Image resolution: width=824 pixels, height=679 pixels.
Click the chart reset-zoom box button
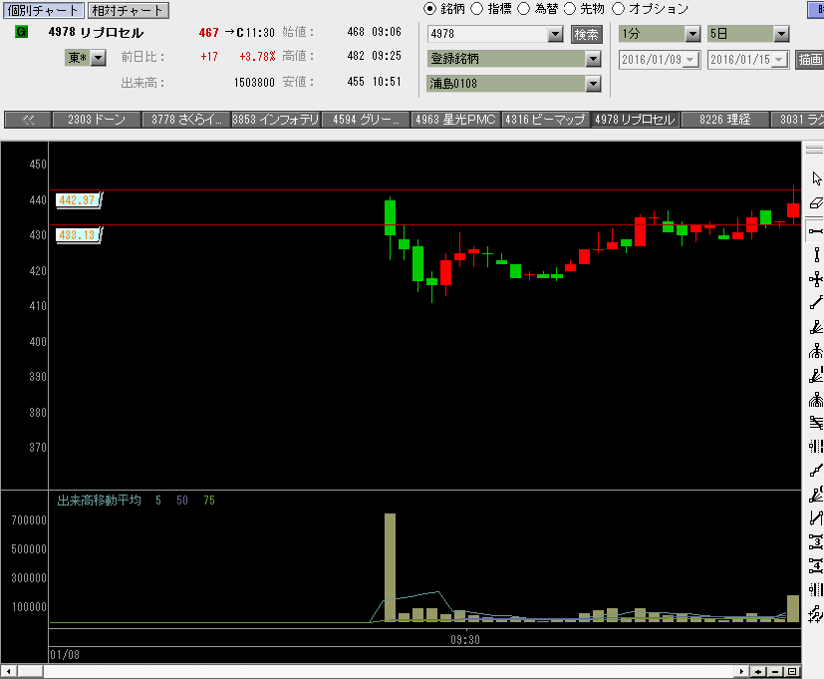tap(792, 672)
